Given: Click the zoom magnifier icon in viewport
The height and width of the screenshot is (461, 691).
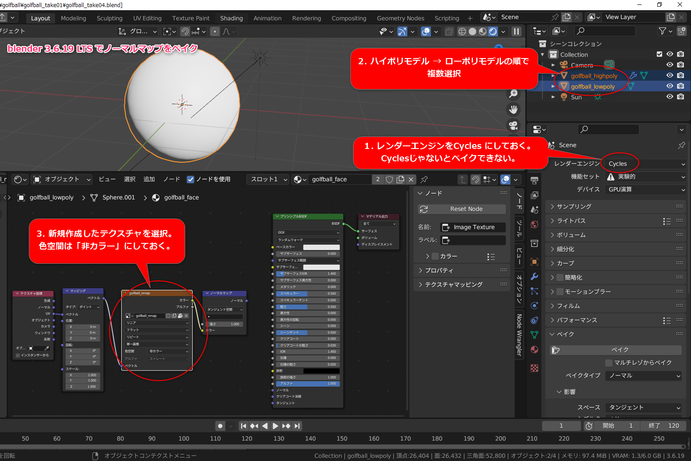Looking at the screenshot, I should pos(513,94).
